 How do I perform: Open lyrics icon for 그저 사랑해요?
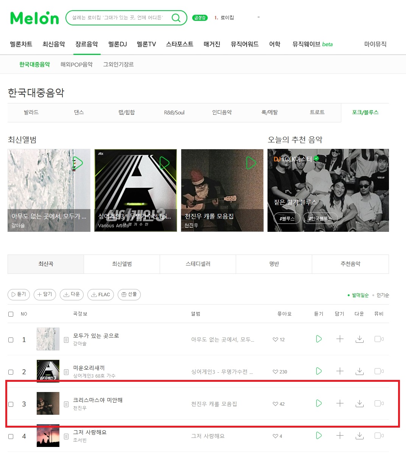point(66,437)
